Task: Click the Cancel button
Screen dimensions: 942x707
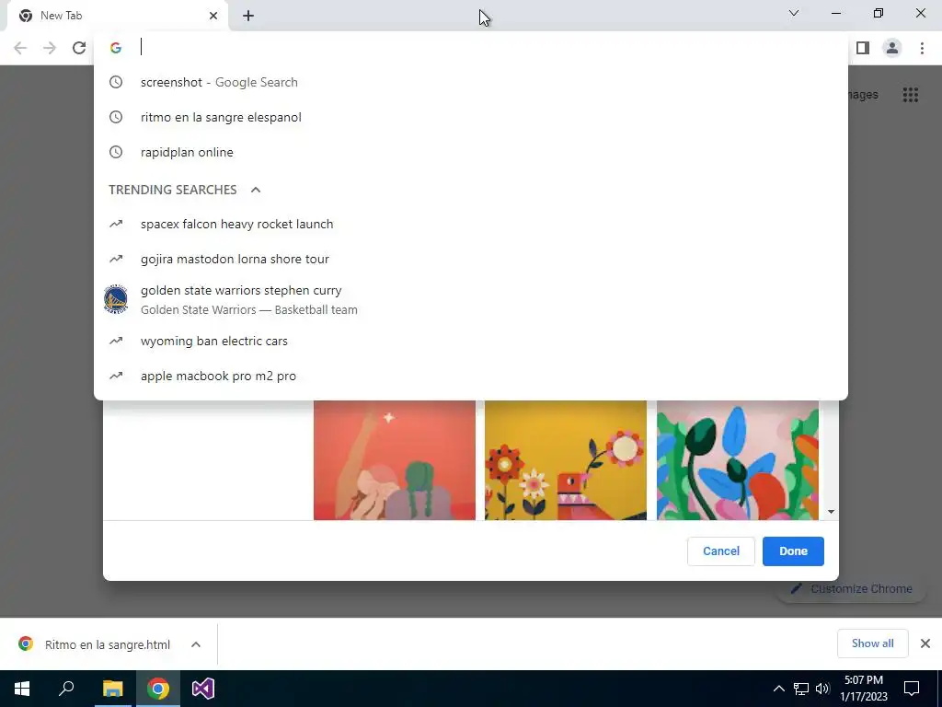Action: pyautogui.click(x=721, y=551)
